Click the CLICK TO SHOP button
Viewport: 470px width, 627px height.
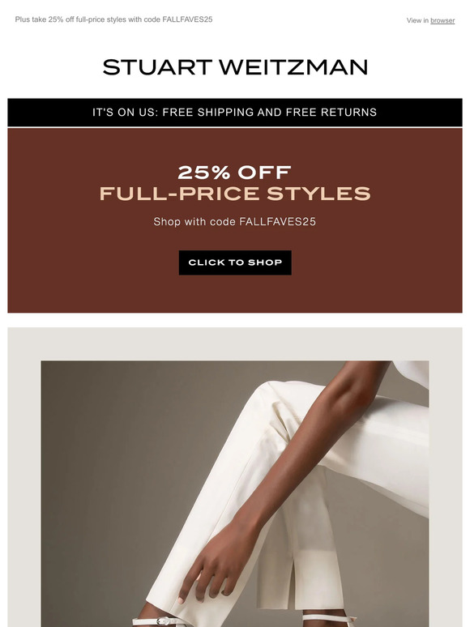click(x=235, y=262)
